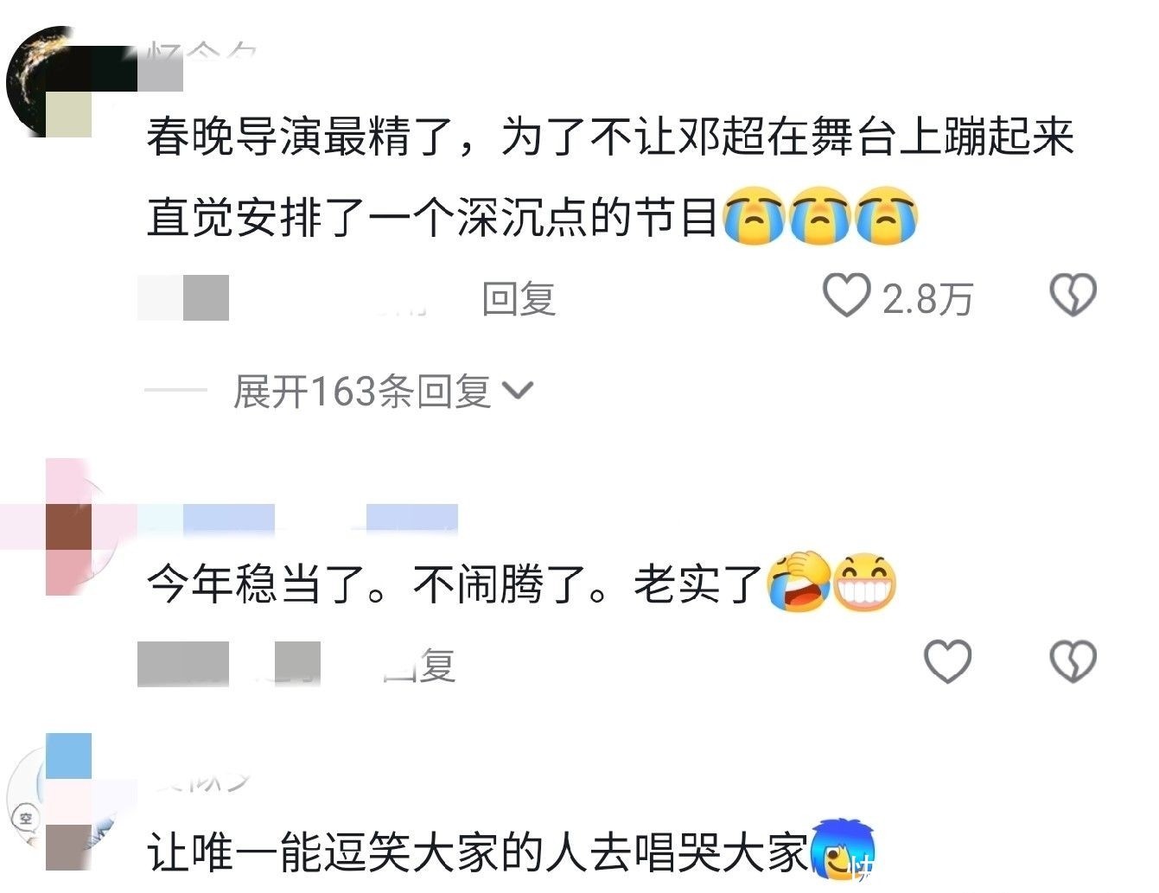Reply to the 春晚导演最精了 comment
1159x893 pixels.
[519, 299]
